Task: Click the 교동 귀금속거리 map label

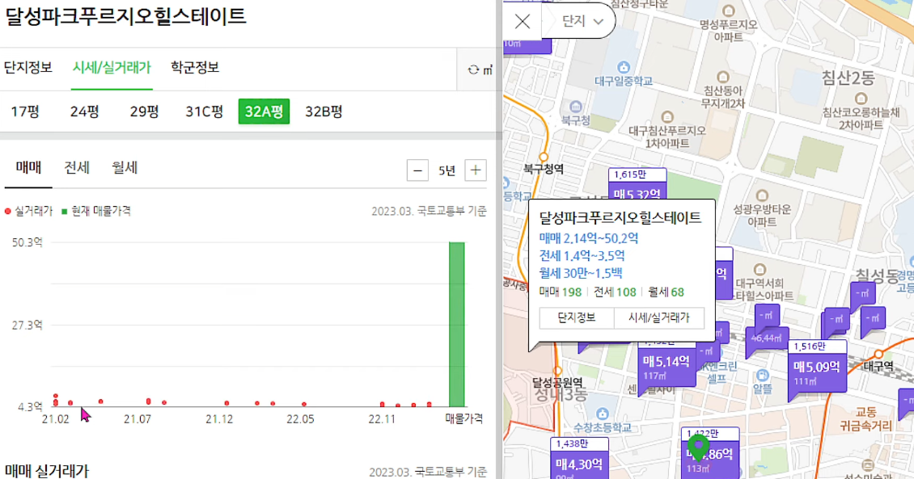Action: 865,419
